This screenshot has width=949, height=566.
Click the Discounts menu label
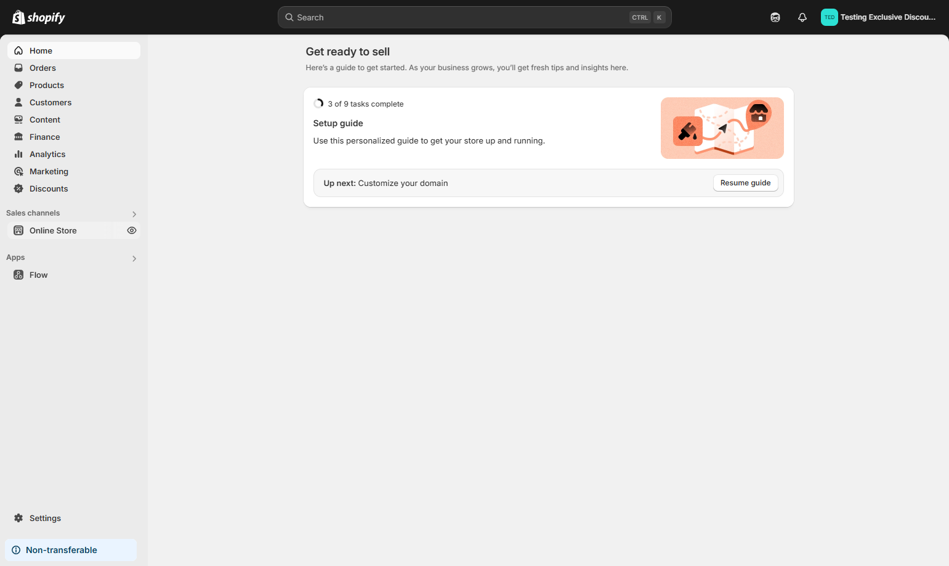[49, 188]
